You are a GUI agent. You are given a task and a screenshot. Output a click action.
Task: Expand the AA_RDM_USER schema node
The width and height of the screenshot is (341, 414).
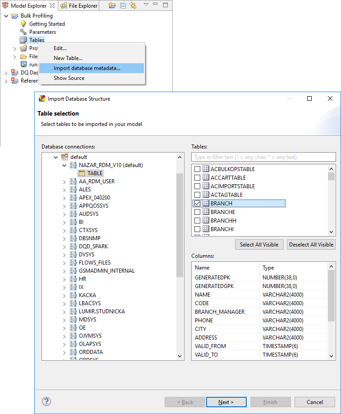pyautogui.click(x=64, y=181)
